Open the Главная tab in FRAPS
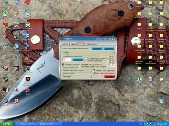Viewport: 169px width, 126px height. [65, 44]
